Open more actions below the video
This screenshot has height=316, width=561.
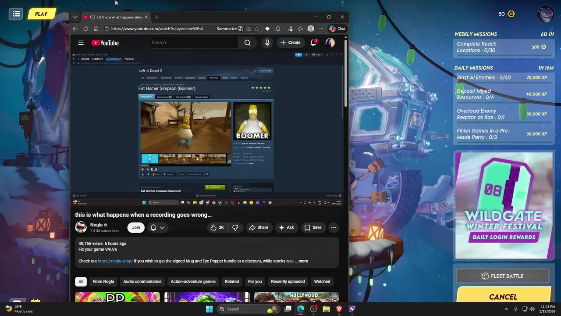[334, 227]
